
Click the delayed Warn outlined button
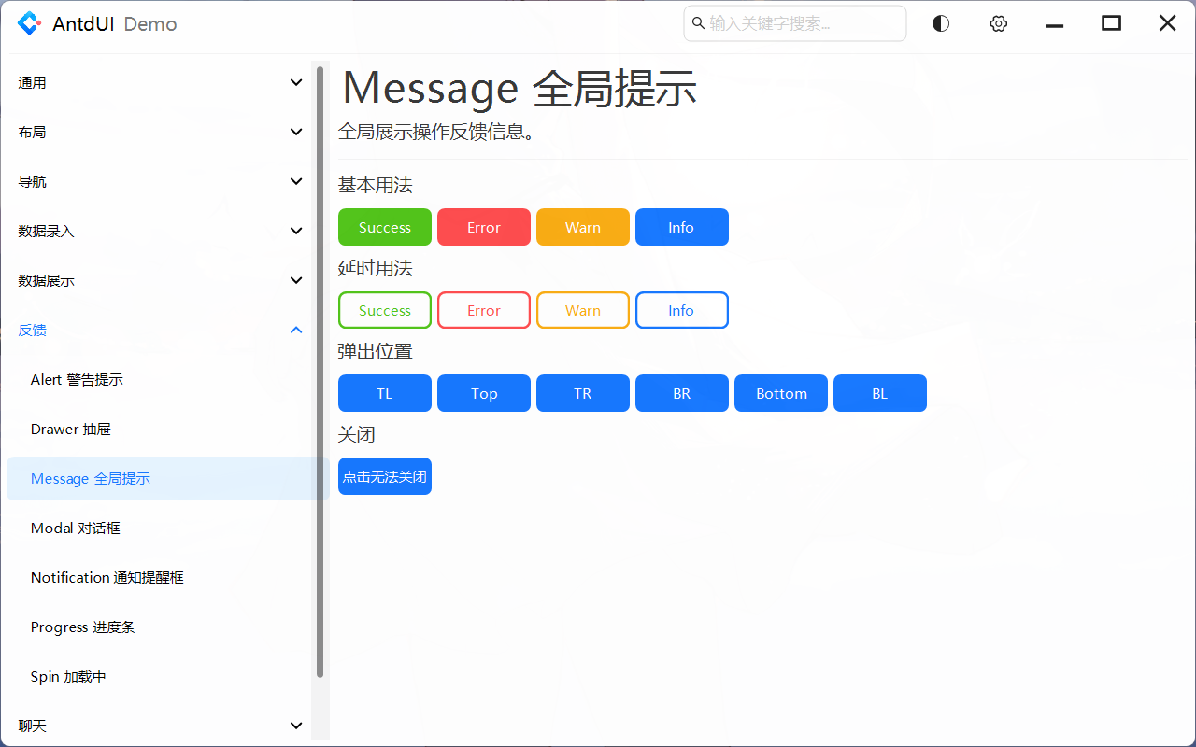(582, 309)
